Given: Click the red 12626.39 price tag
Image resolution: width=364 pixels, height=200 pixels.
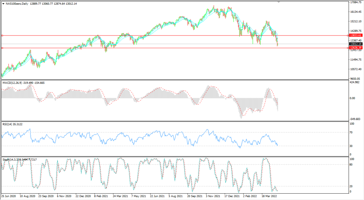Looking at the screenshot, I should tap(355, 48).
